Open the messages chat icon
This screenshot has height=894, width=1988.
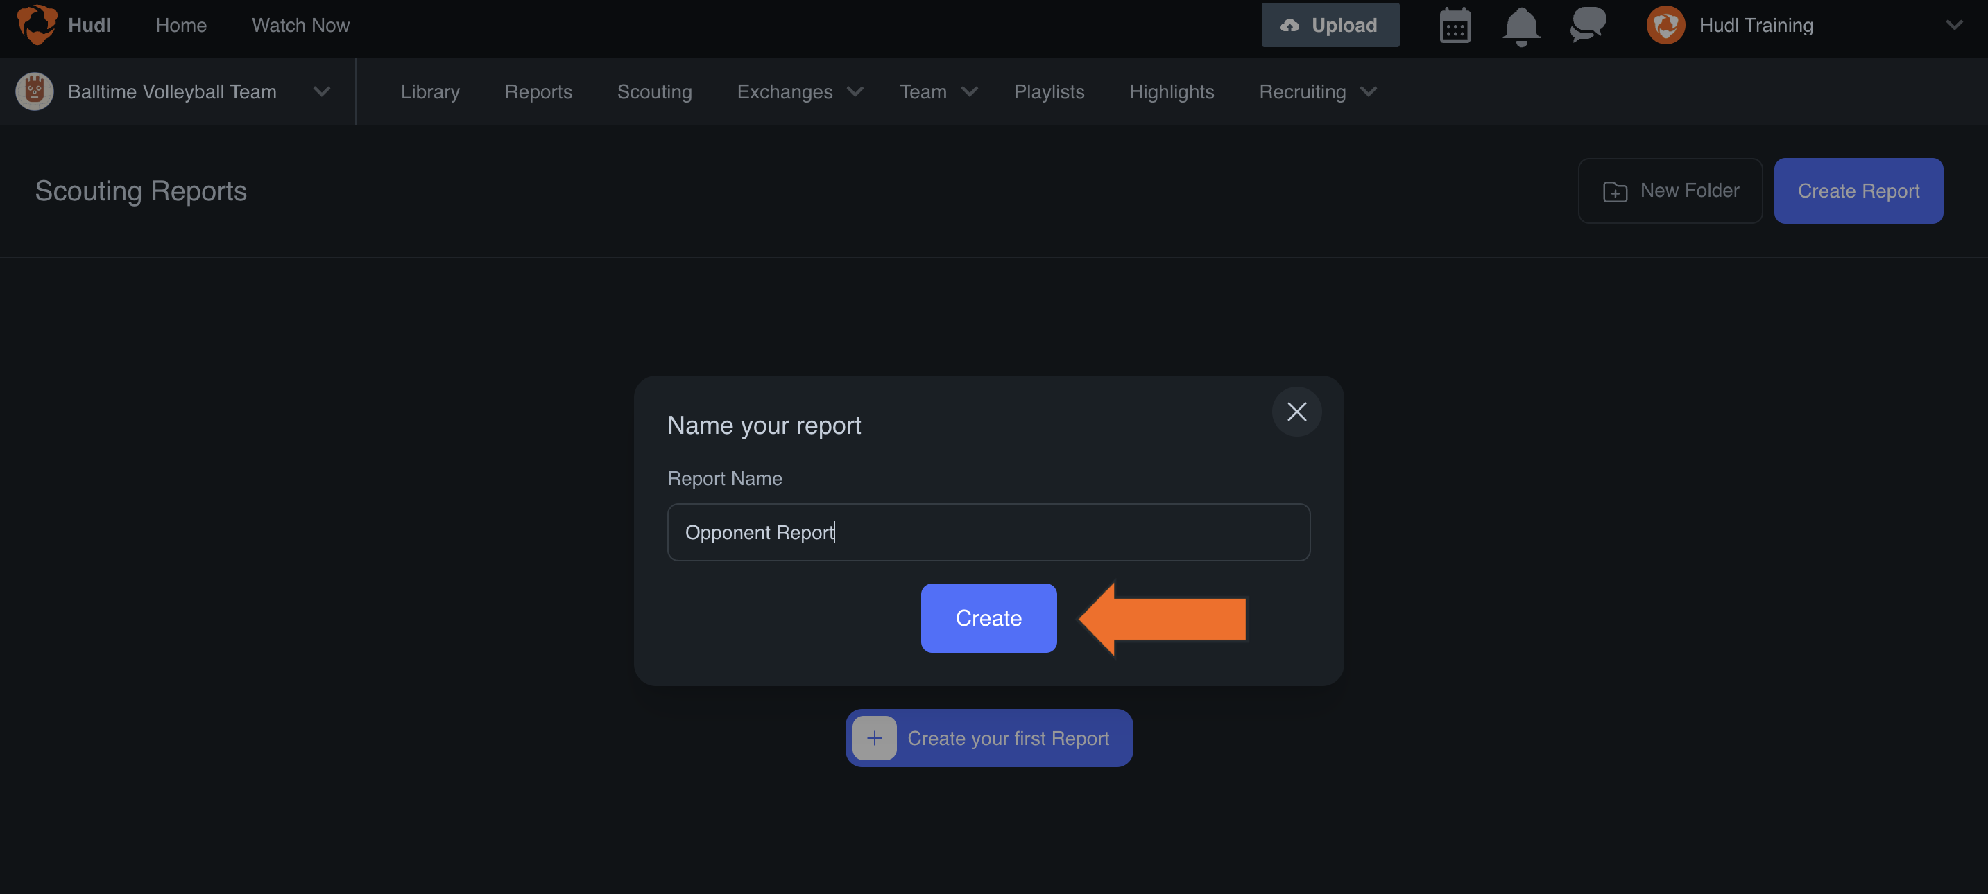click(x=1588, y=25)
